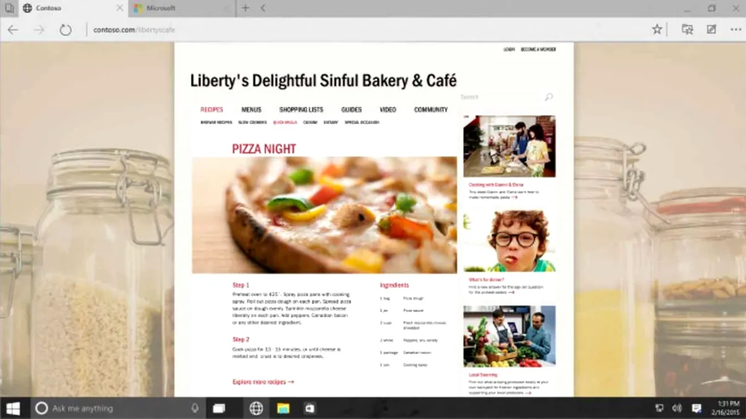Click the magnifier in the site search box

click(549, 96)
